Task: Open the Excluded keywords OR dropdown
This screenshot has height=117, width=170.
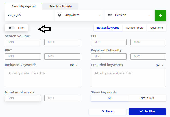Action: tap(159, 65)
